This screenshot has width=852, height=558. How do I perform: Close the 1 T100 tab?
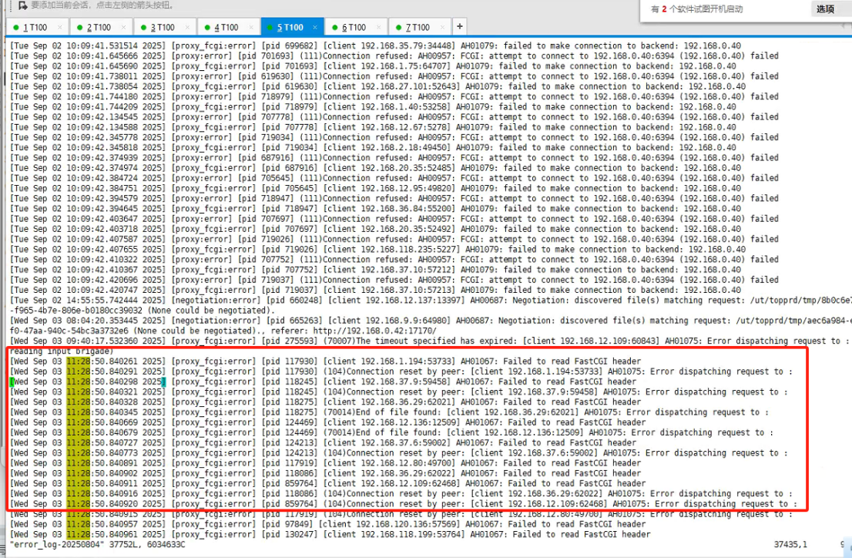[x=61, y=25]
